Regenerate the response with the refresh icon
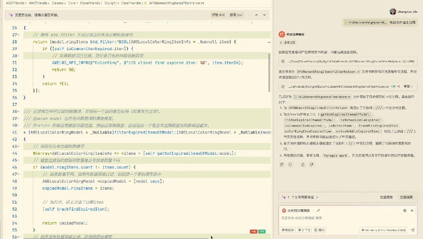Image resolution: width=423 pixels, height=239 pixels. [290, 165]
